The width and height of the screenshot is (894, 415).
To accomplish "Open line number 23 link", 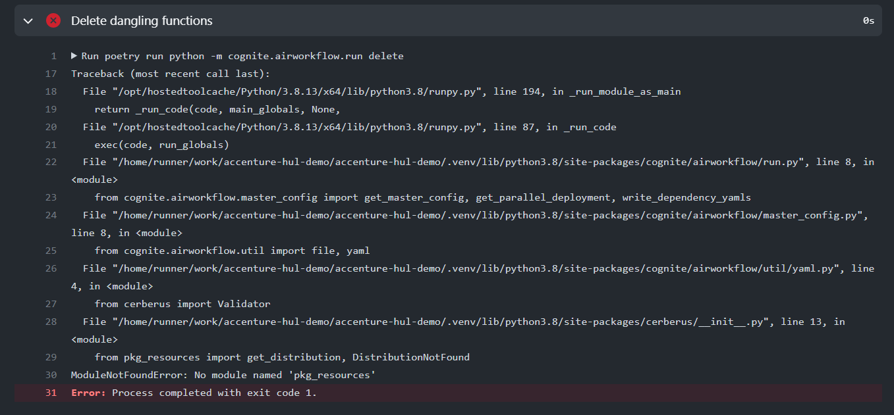I will point(51,197).
